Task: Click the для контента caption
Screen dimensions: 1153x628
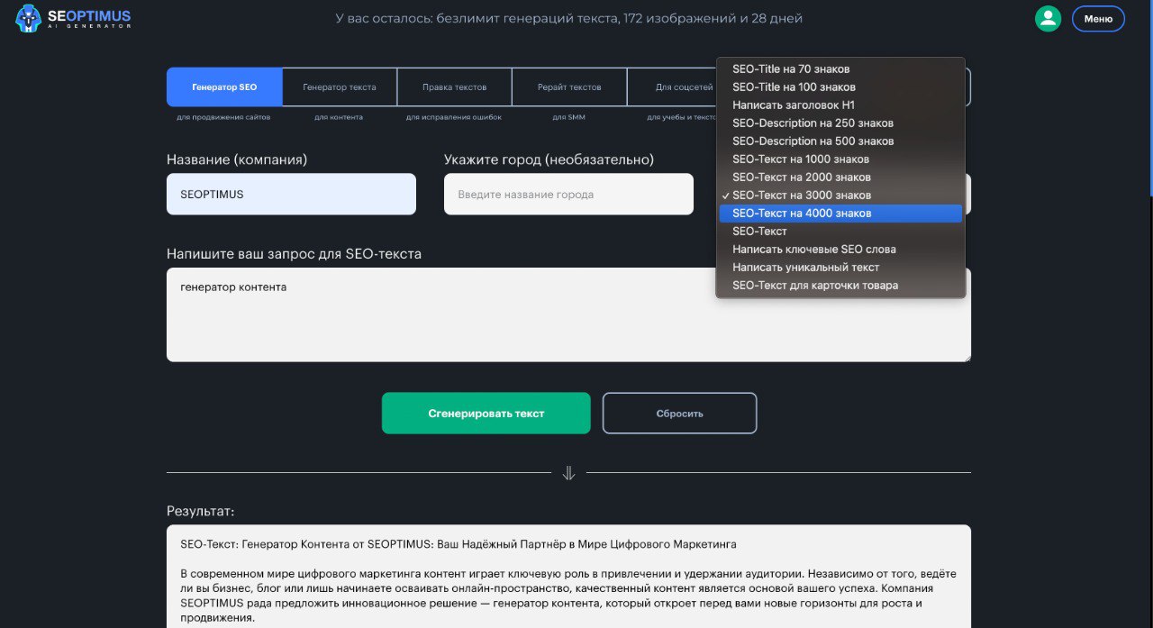Action: [x=339, y=117]
